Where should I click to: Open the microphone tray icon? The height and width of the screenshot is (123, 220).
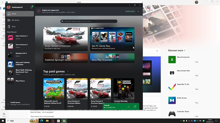click(x=186, y=121)
